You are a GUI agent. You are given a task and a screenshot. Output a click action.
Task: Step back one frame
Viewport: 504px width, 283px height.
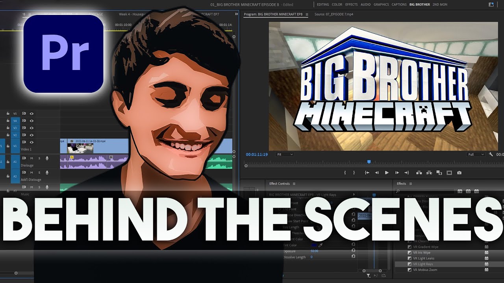tap(377, 173)
